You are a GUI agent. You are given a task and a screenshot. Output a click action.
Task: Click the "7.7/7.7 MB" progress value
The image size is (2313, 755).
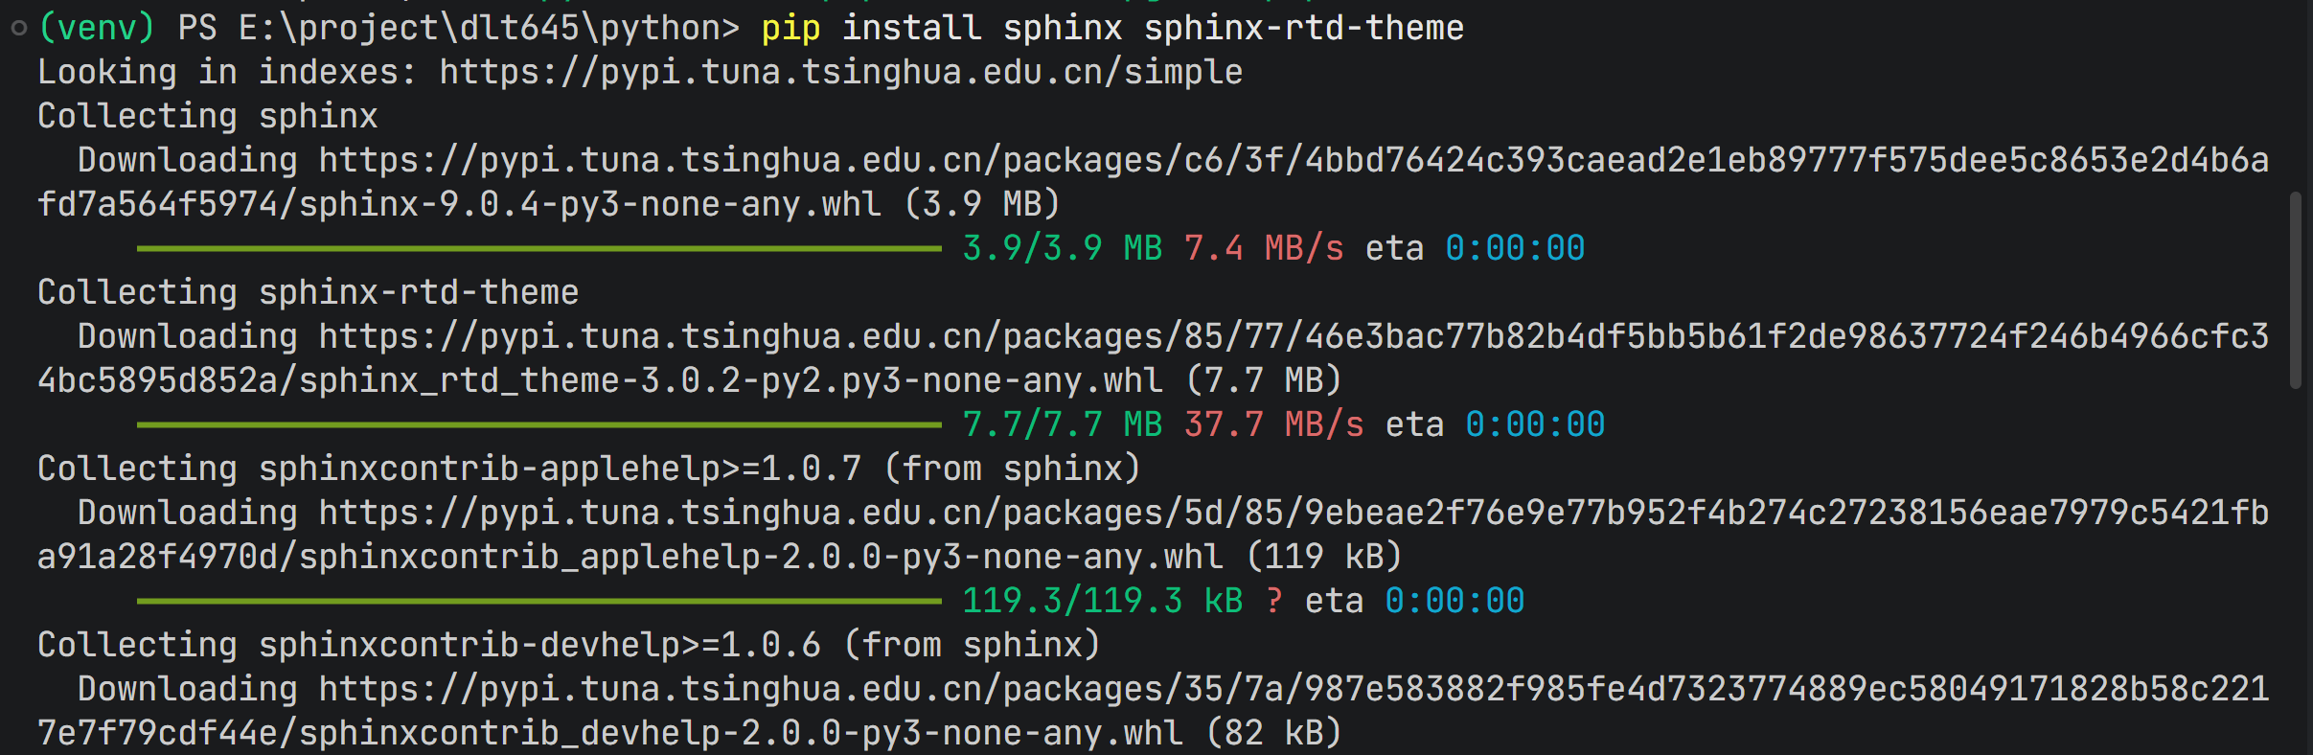1063,424
